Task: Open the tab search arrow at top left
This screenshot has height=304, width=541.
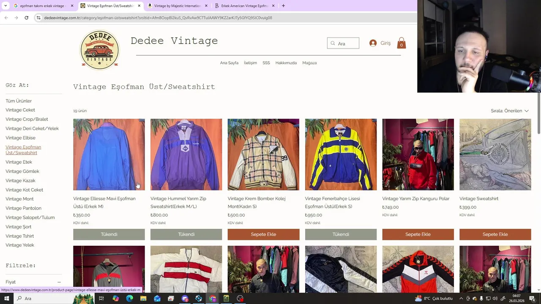Action: (5, 6)
